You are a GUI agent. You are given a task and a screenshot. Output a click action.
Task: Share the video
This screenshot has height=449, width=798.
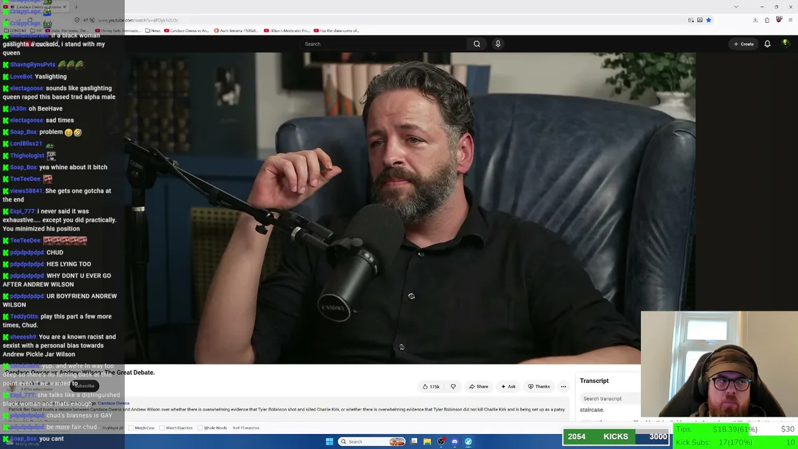pyautogui.click(x=479, y=387)
